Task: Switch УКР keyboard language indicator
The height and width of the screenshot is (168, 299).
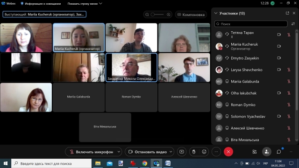Action: 265,163
